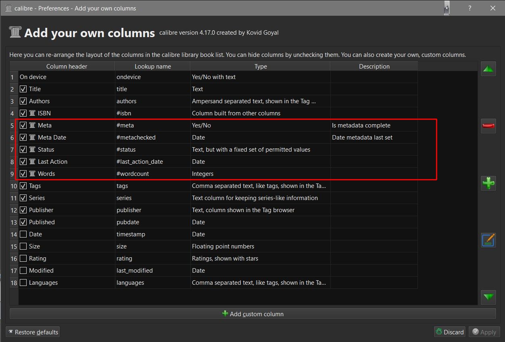The image size is (505, 342).
Task: Enable the Rating column checkbox
Action: tap(23, 259)
